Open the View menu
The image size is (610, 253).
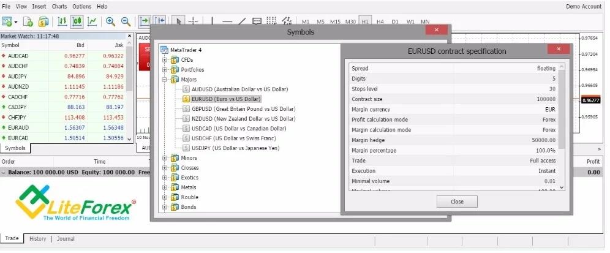pyautogui.click(x=21, y=6)
